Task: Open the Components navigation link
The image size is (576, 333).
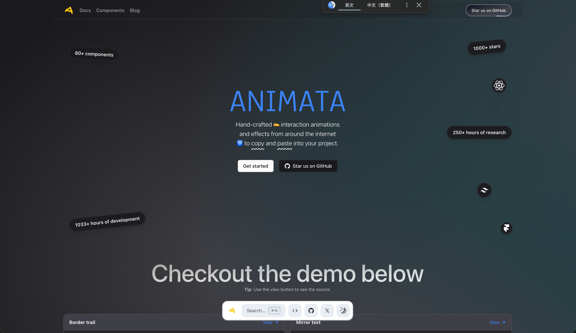Action: pos(110,10)
